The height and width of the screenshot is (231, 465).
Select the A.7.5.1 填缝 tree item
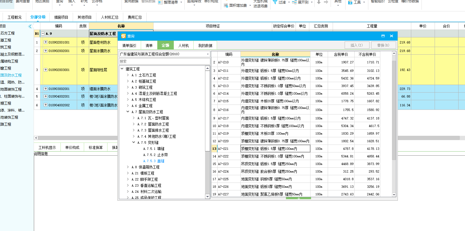(x=154, y=149)
